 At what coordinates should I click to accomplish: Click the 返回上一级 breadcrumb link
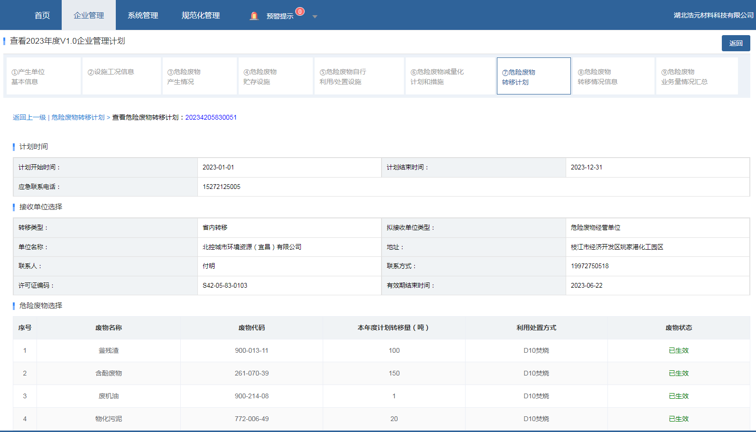point(29,117)
